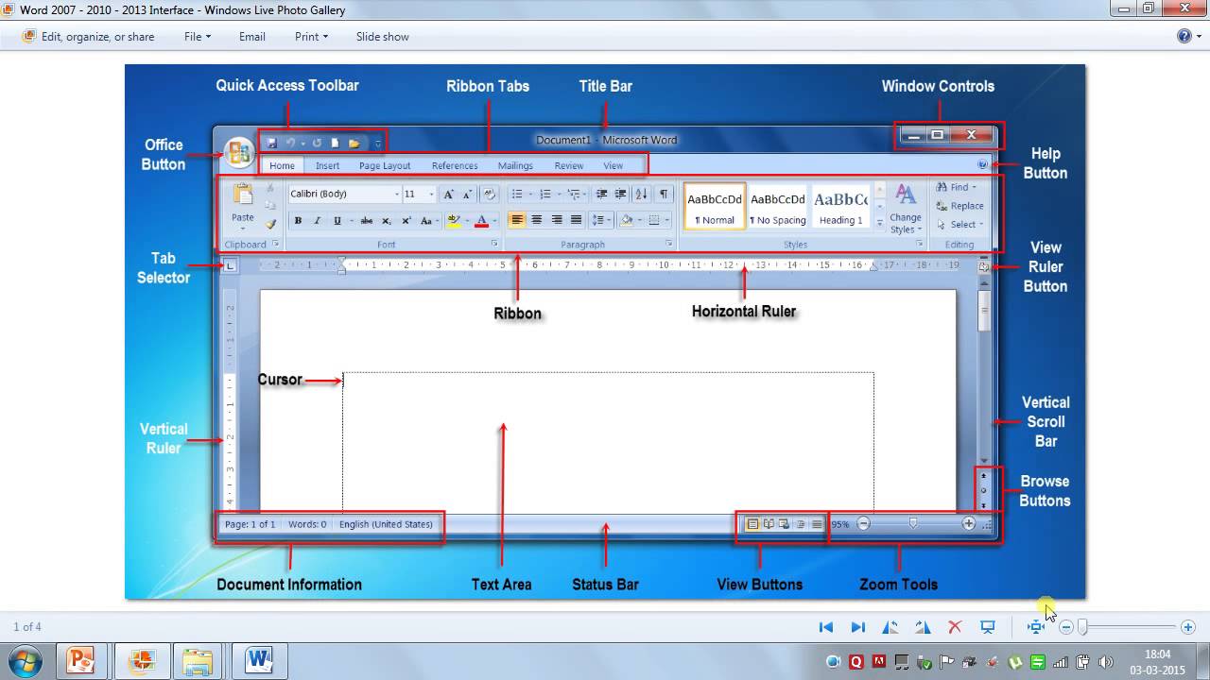Viewport: 1210px width, 680px height.
Task: Go to the next photo in gallery
Action: click(x=858, y=627)
